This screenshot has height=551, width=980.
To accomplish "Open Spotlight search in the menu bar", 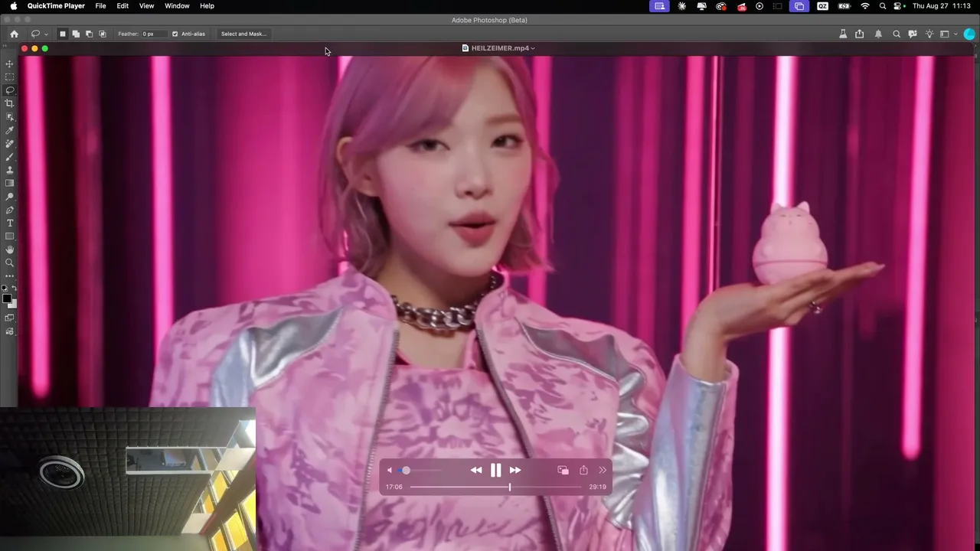I will pyautogui.click(x=883, y=6).
